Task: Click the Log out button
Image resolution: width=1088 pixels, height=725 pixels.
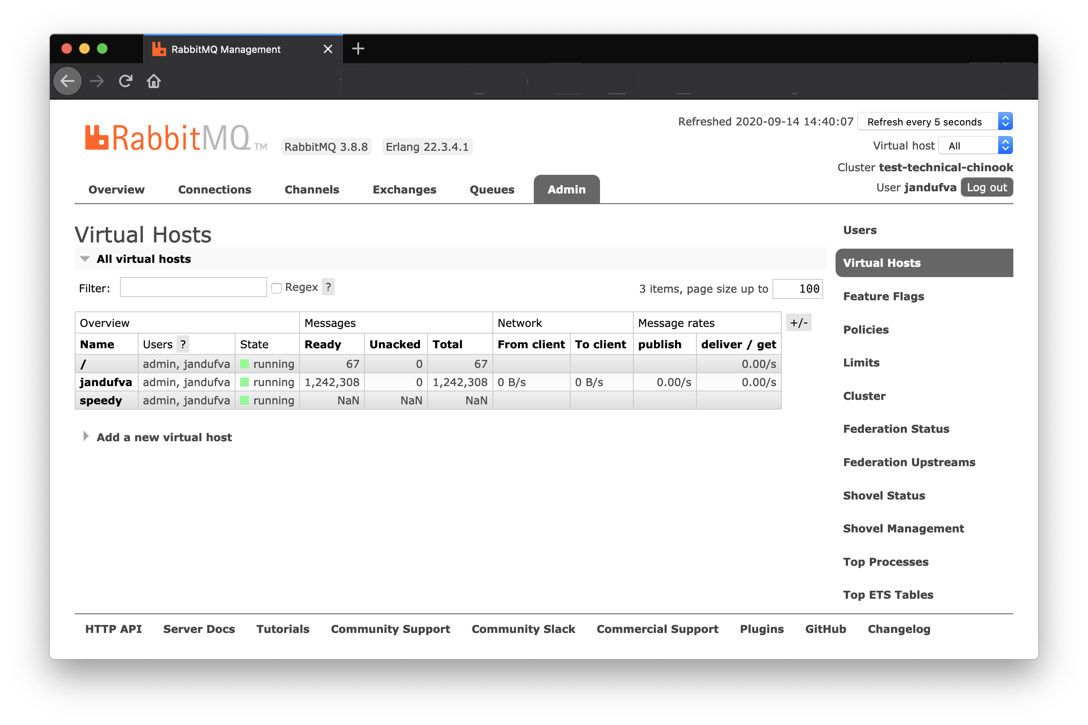Action: coord(986,187)
